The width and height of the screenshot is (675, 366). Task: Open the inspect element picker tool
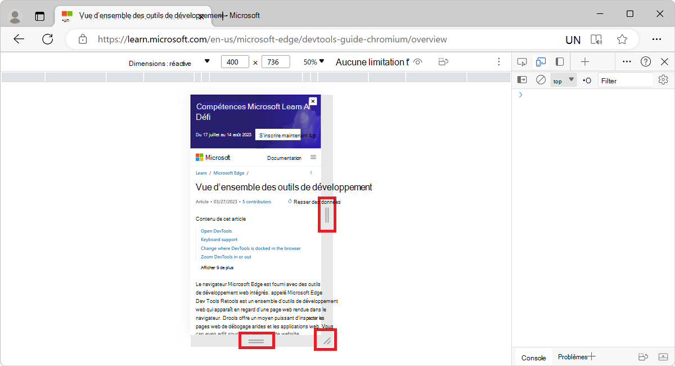point(522,62)
